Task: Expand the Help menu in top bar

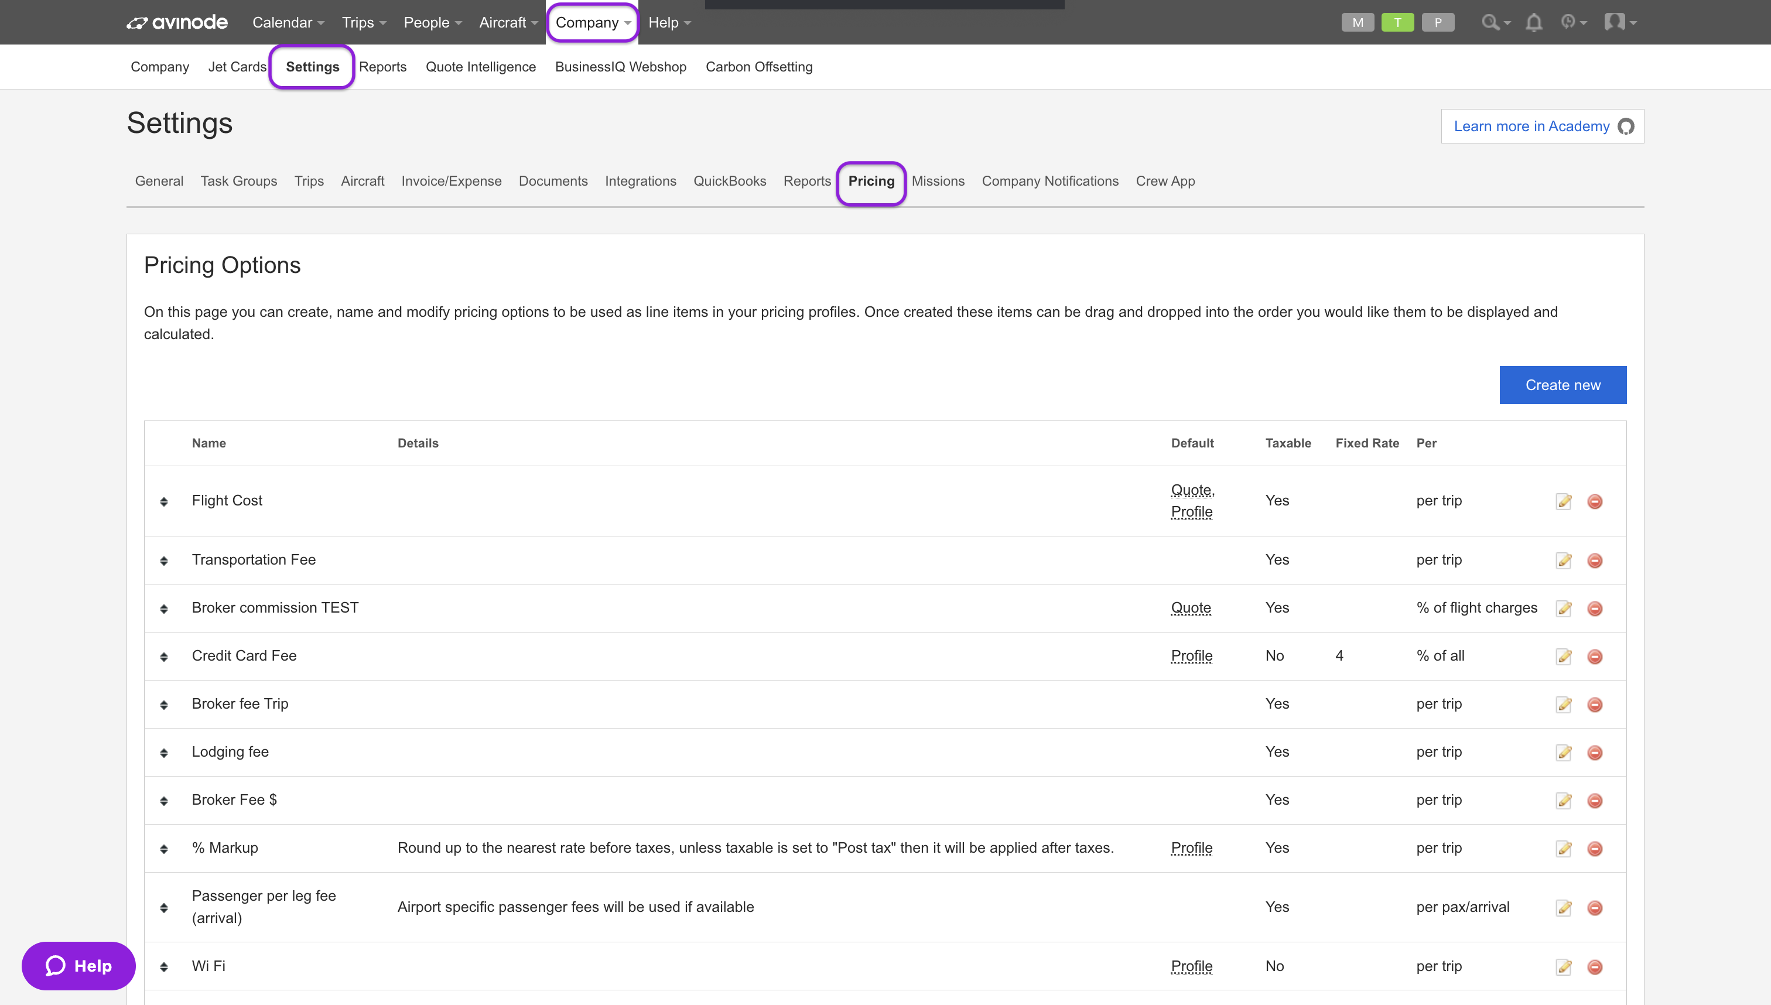Action: [669, 22]
